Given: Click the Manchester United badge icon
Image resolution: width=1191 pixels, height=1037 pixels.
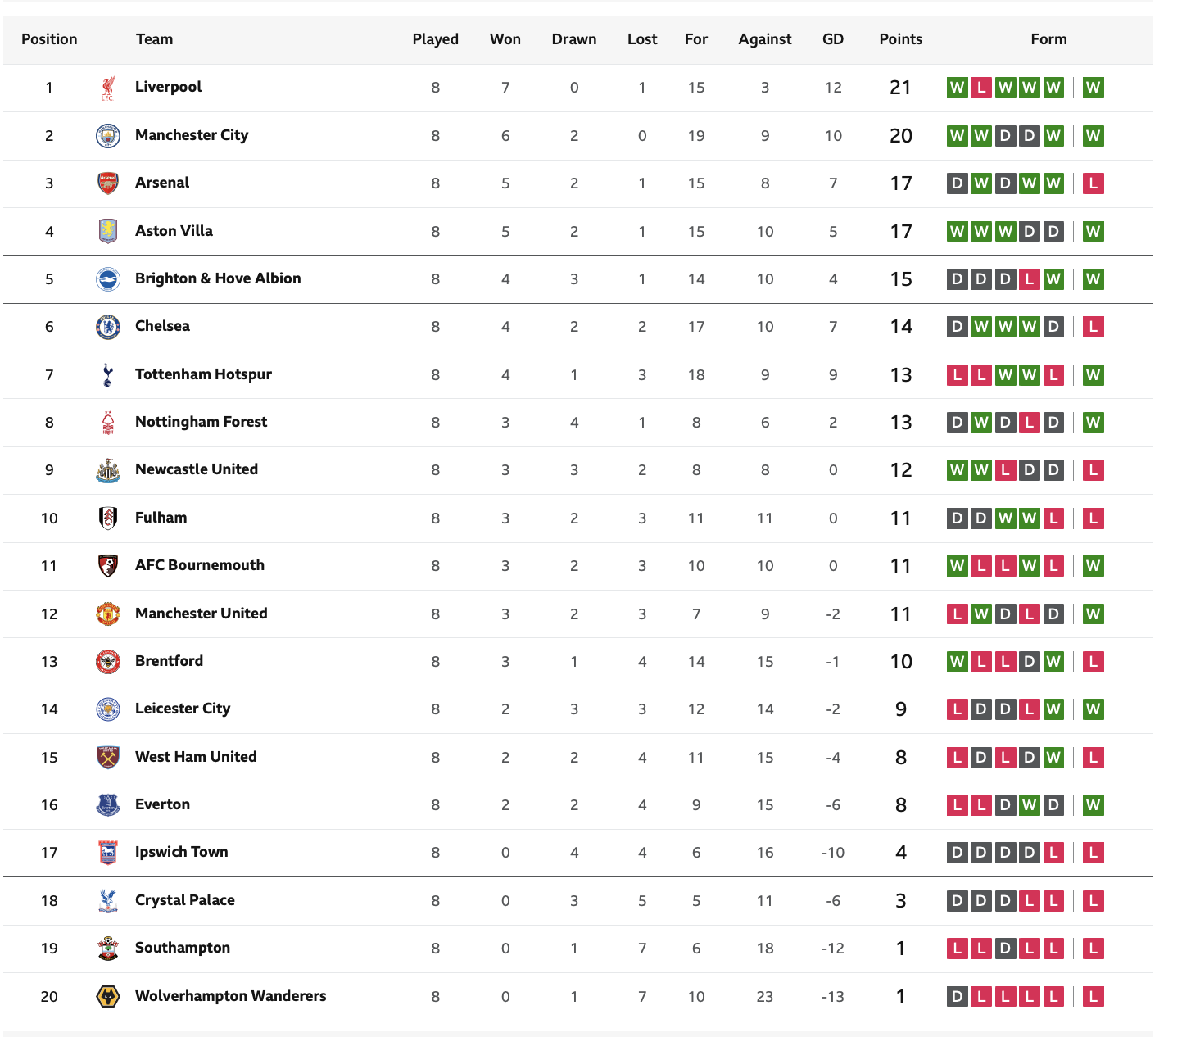Looking at the screenshot, I should pyautogui.click(x=107, y=614).
